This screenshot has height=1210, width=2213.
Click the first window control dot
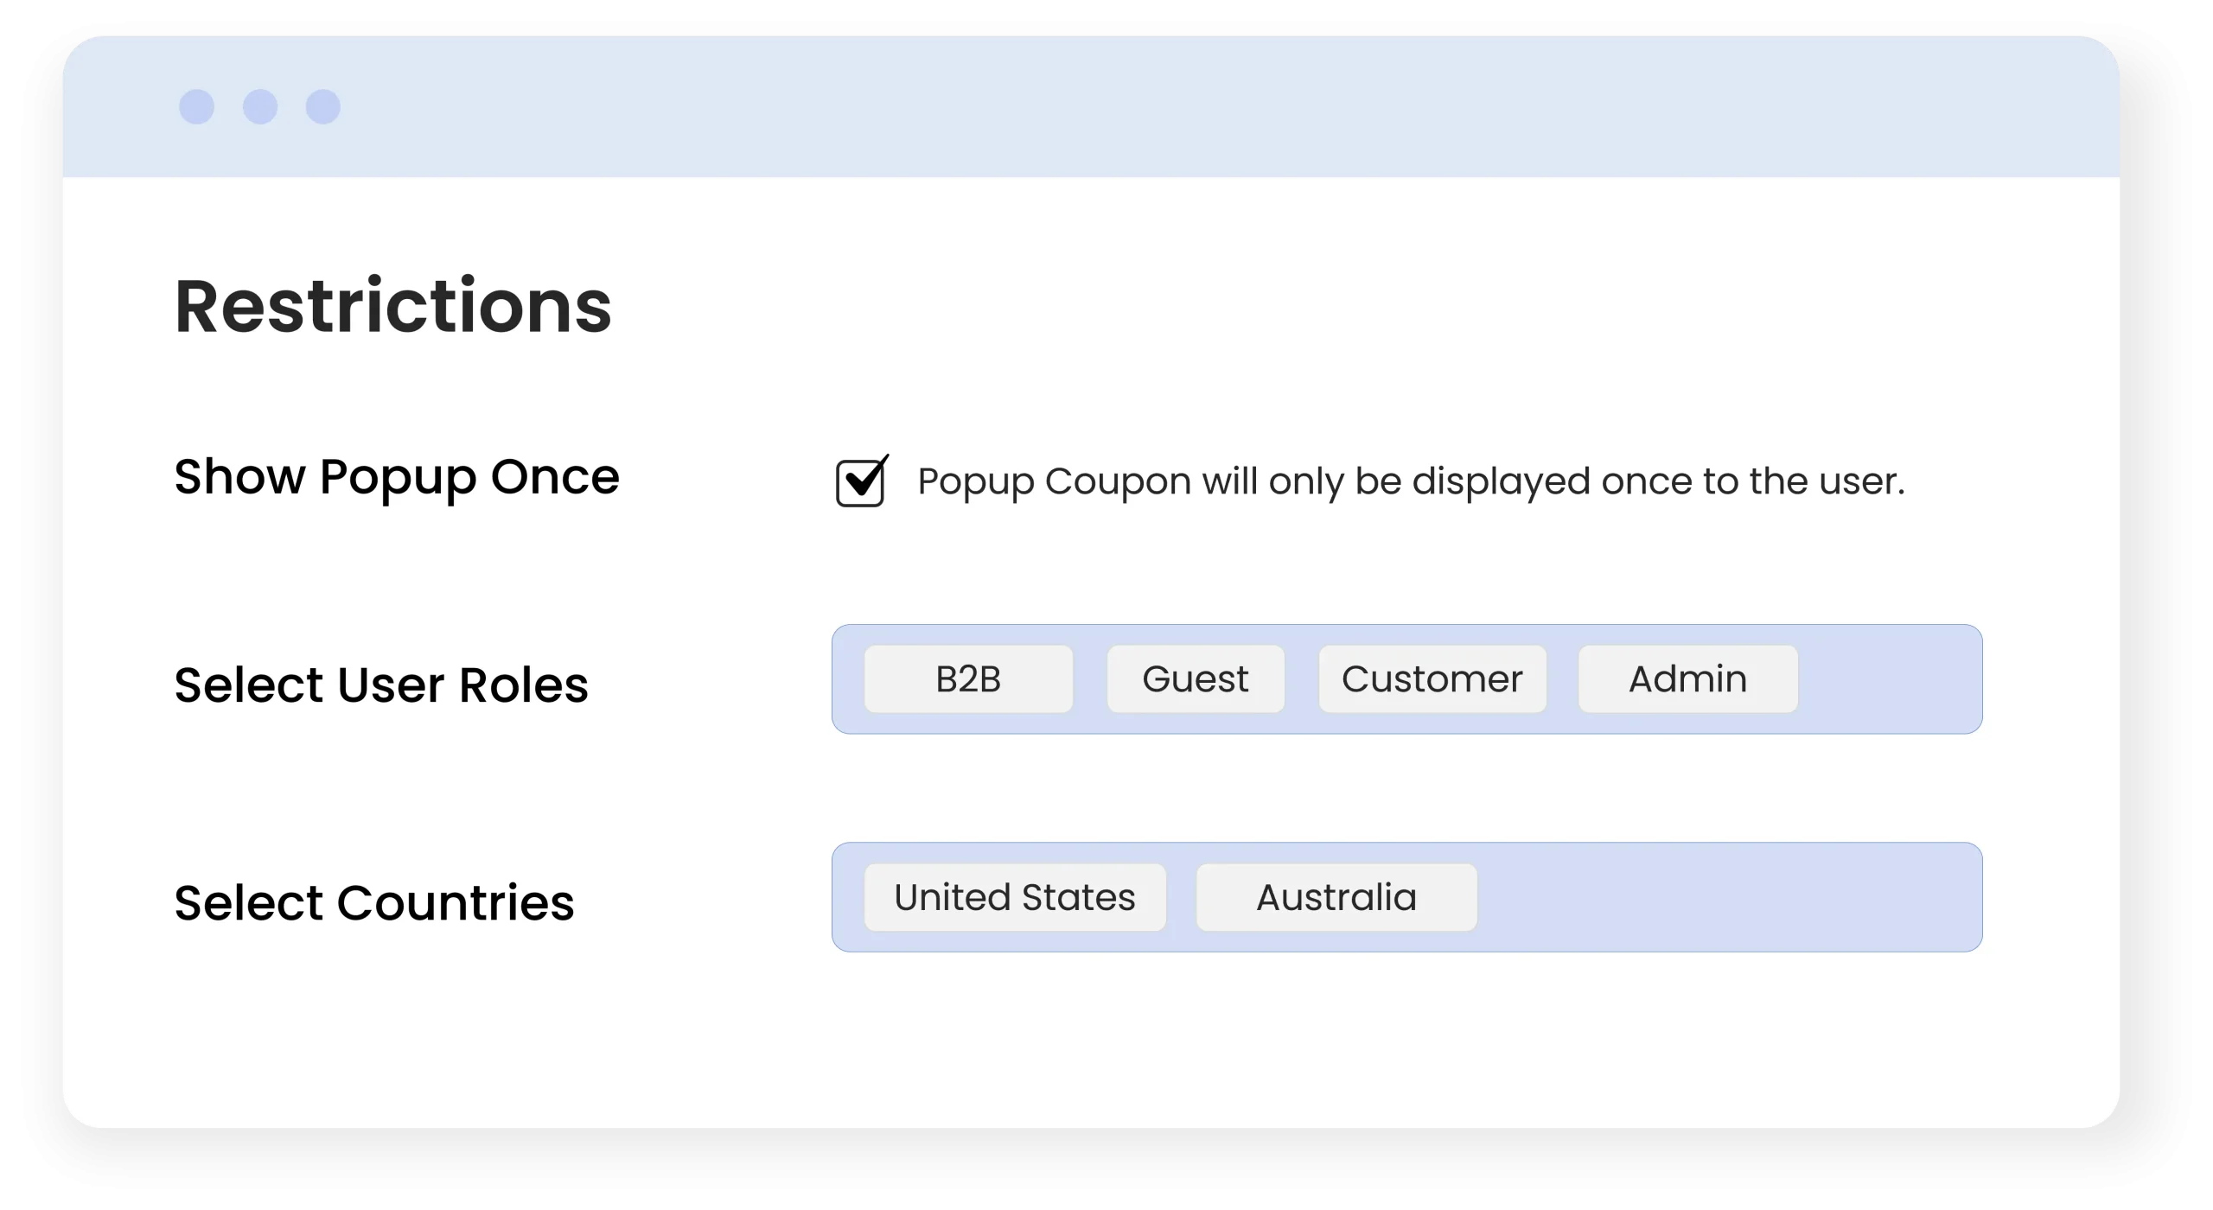[196, 107]
